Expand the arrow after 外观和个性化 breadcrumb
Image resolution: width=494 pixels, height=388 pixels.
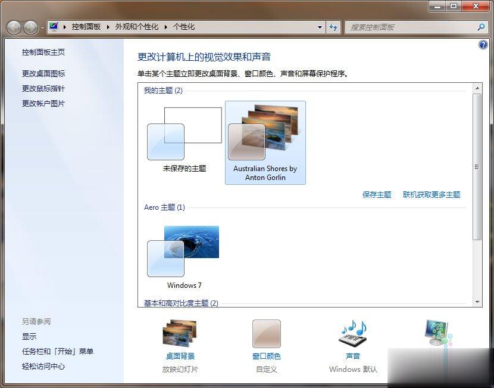point(165,27)
